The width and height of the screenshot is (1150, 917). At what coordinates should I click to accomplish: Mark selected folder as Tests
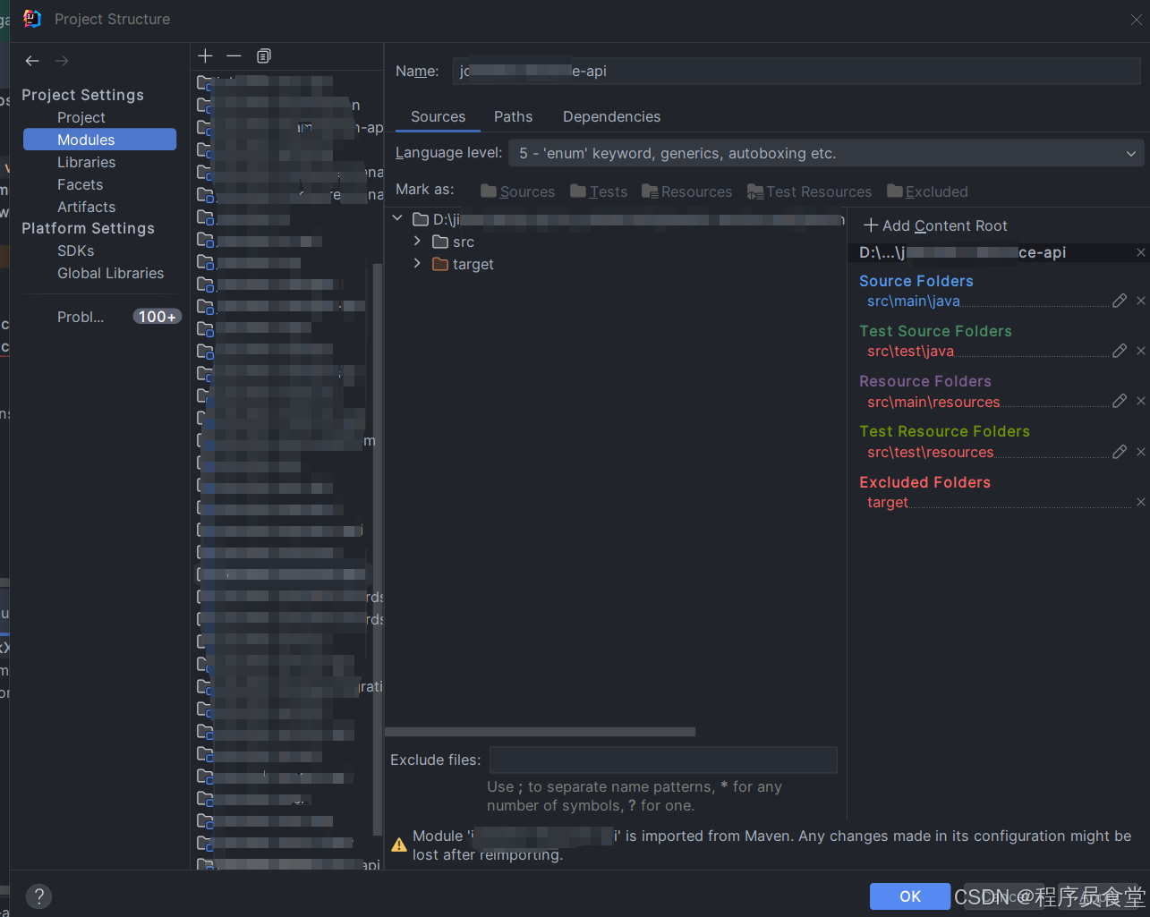tap(599, 191)
